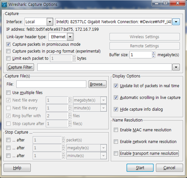Click the capture File path field
187x178 pixels.
tap(51, 84)
